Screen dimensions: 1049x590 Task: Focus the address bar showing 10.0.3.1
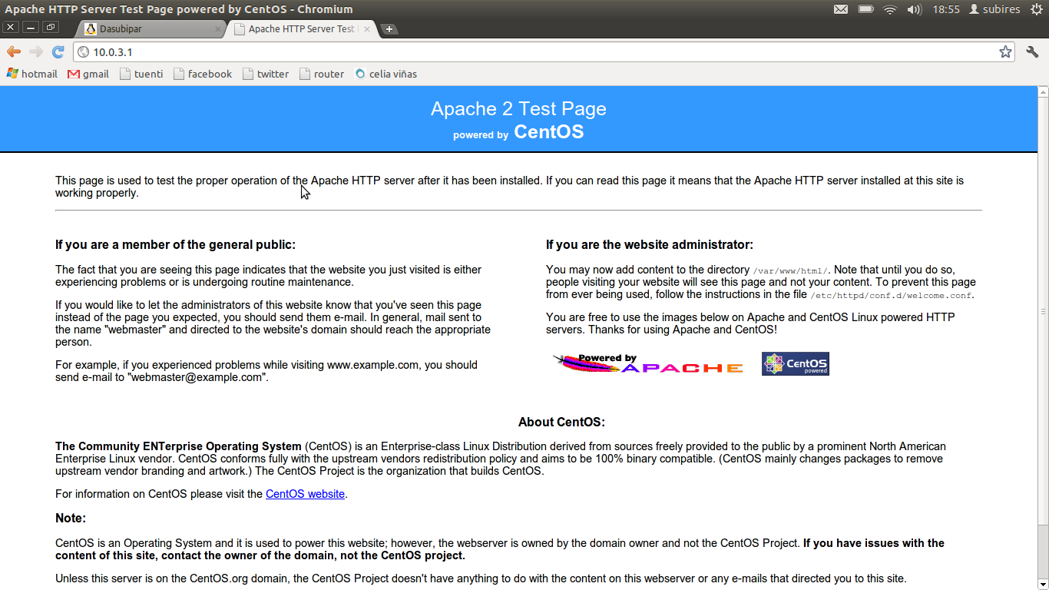(x=544, y=52)
